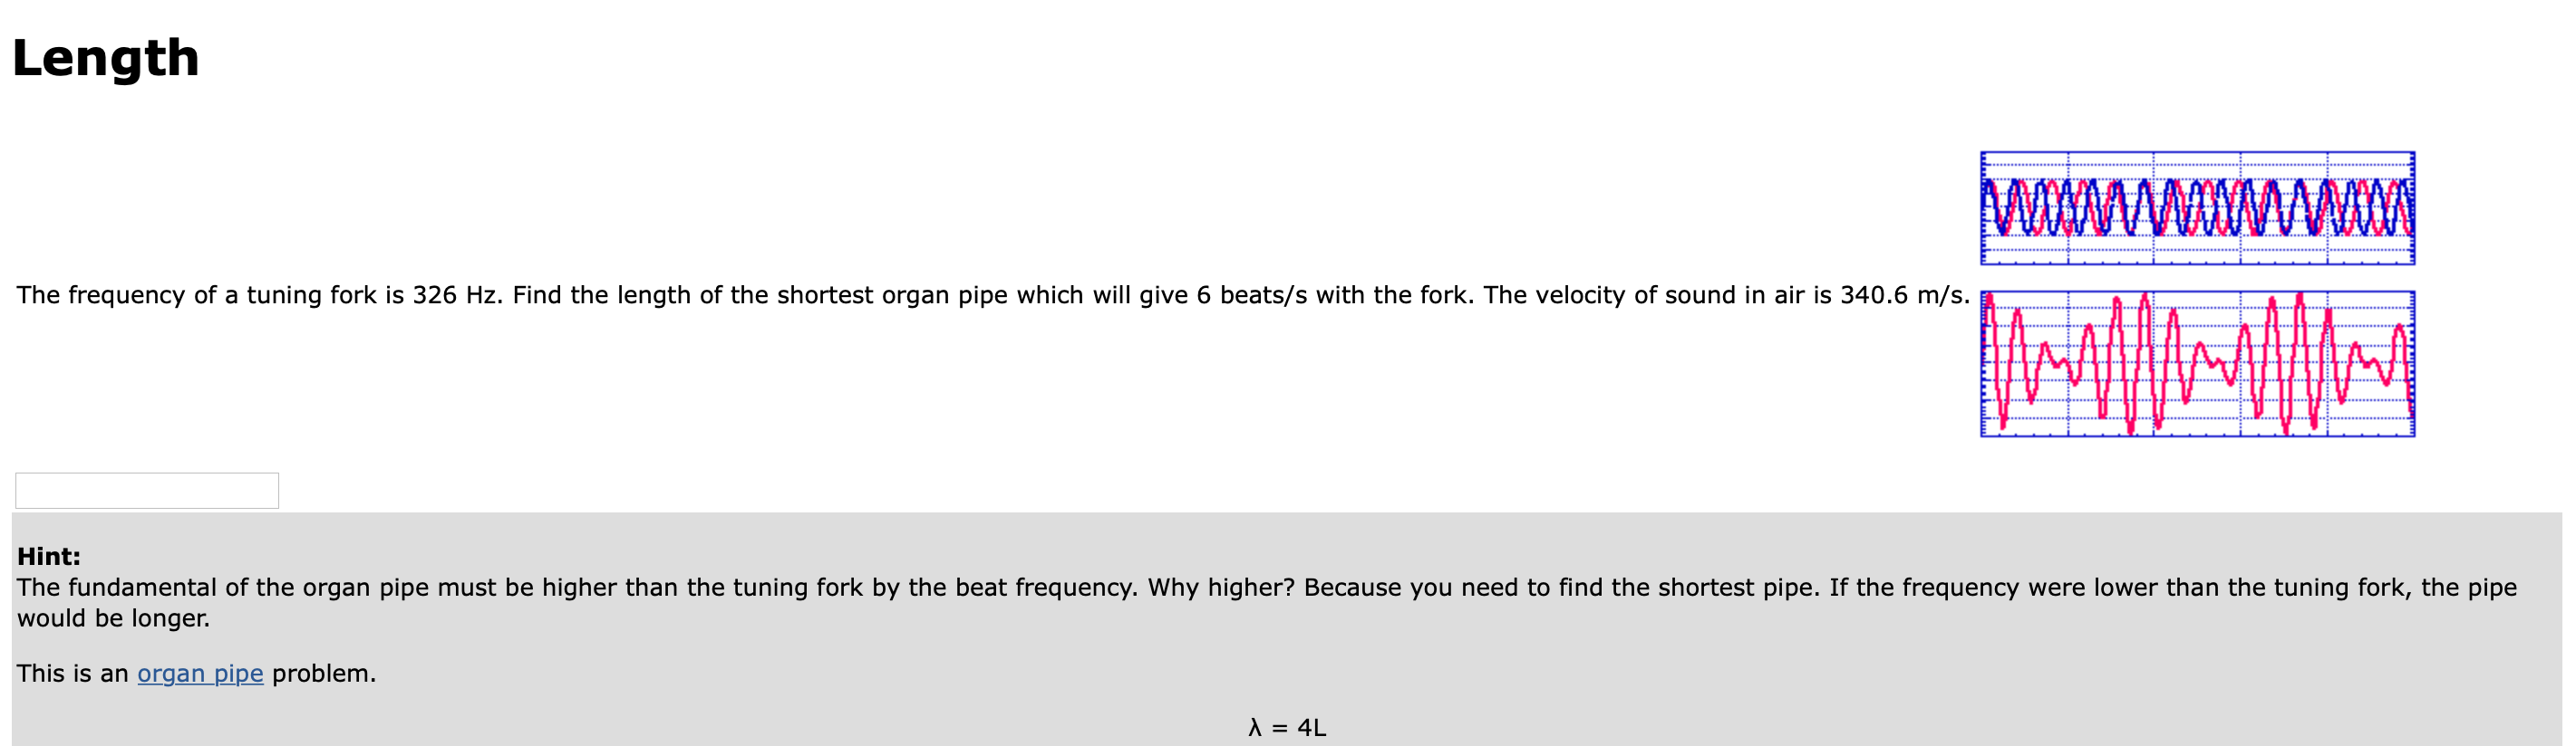Click the Length page heading
The image size is (2576, 746).
pyautogui.click(x=105, y=58)
